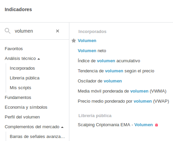
Task: Select Perfil del volumen category
Action: pyautogui.click(x=22, y=117)
